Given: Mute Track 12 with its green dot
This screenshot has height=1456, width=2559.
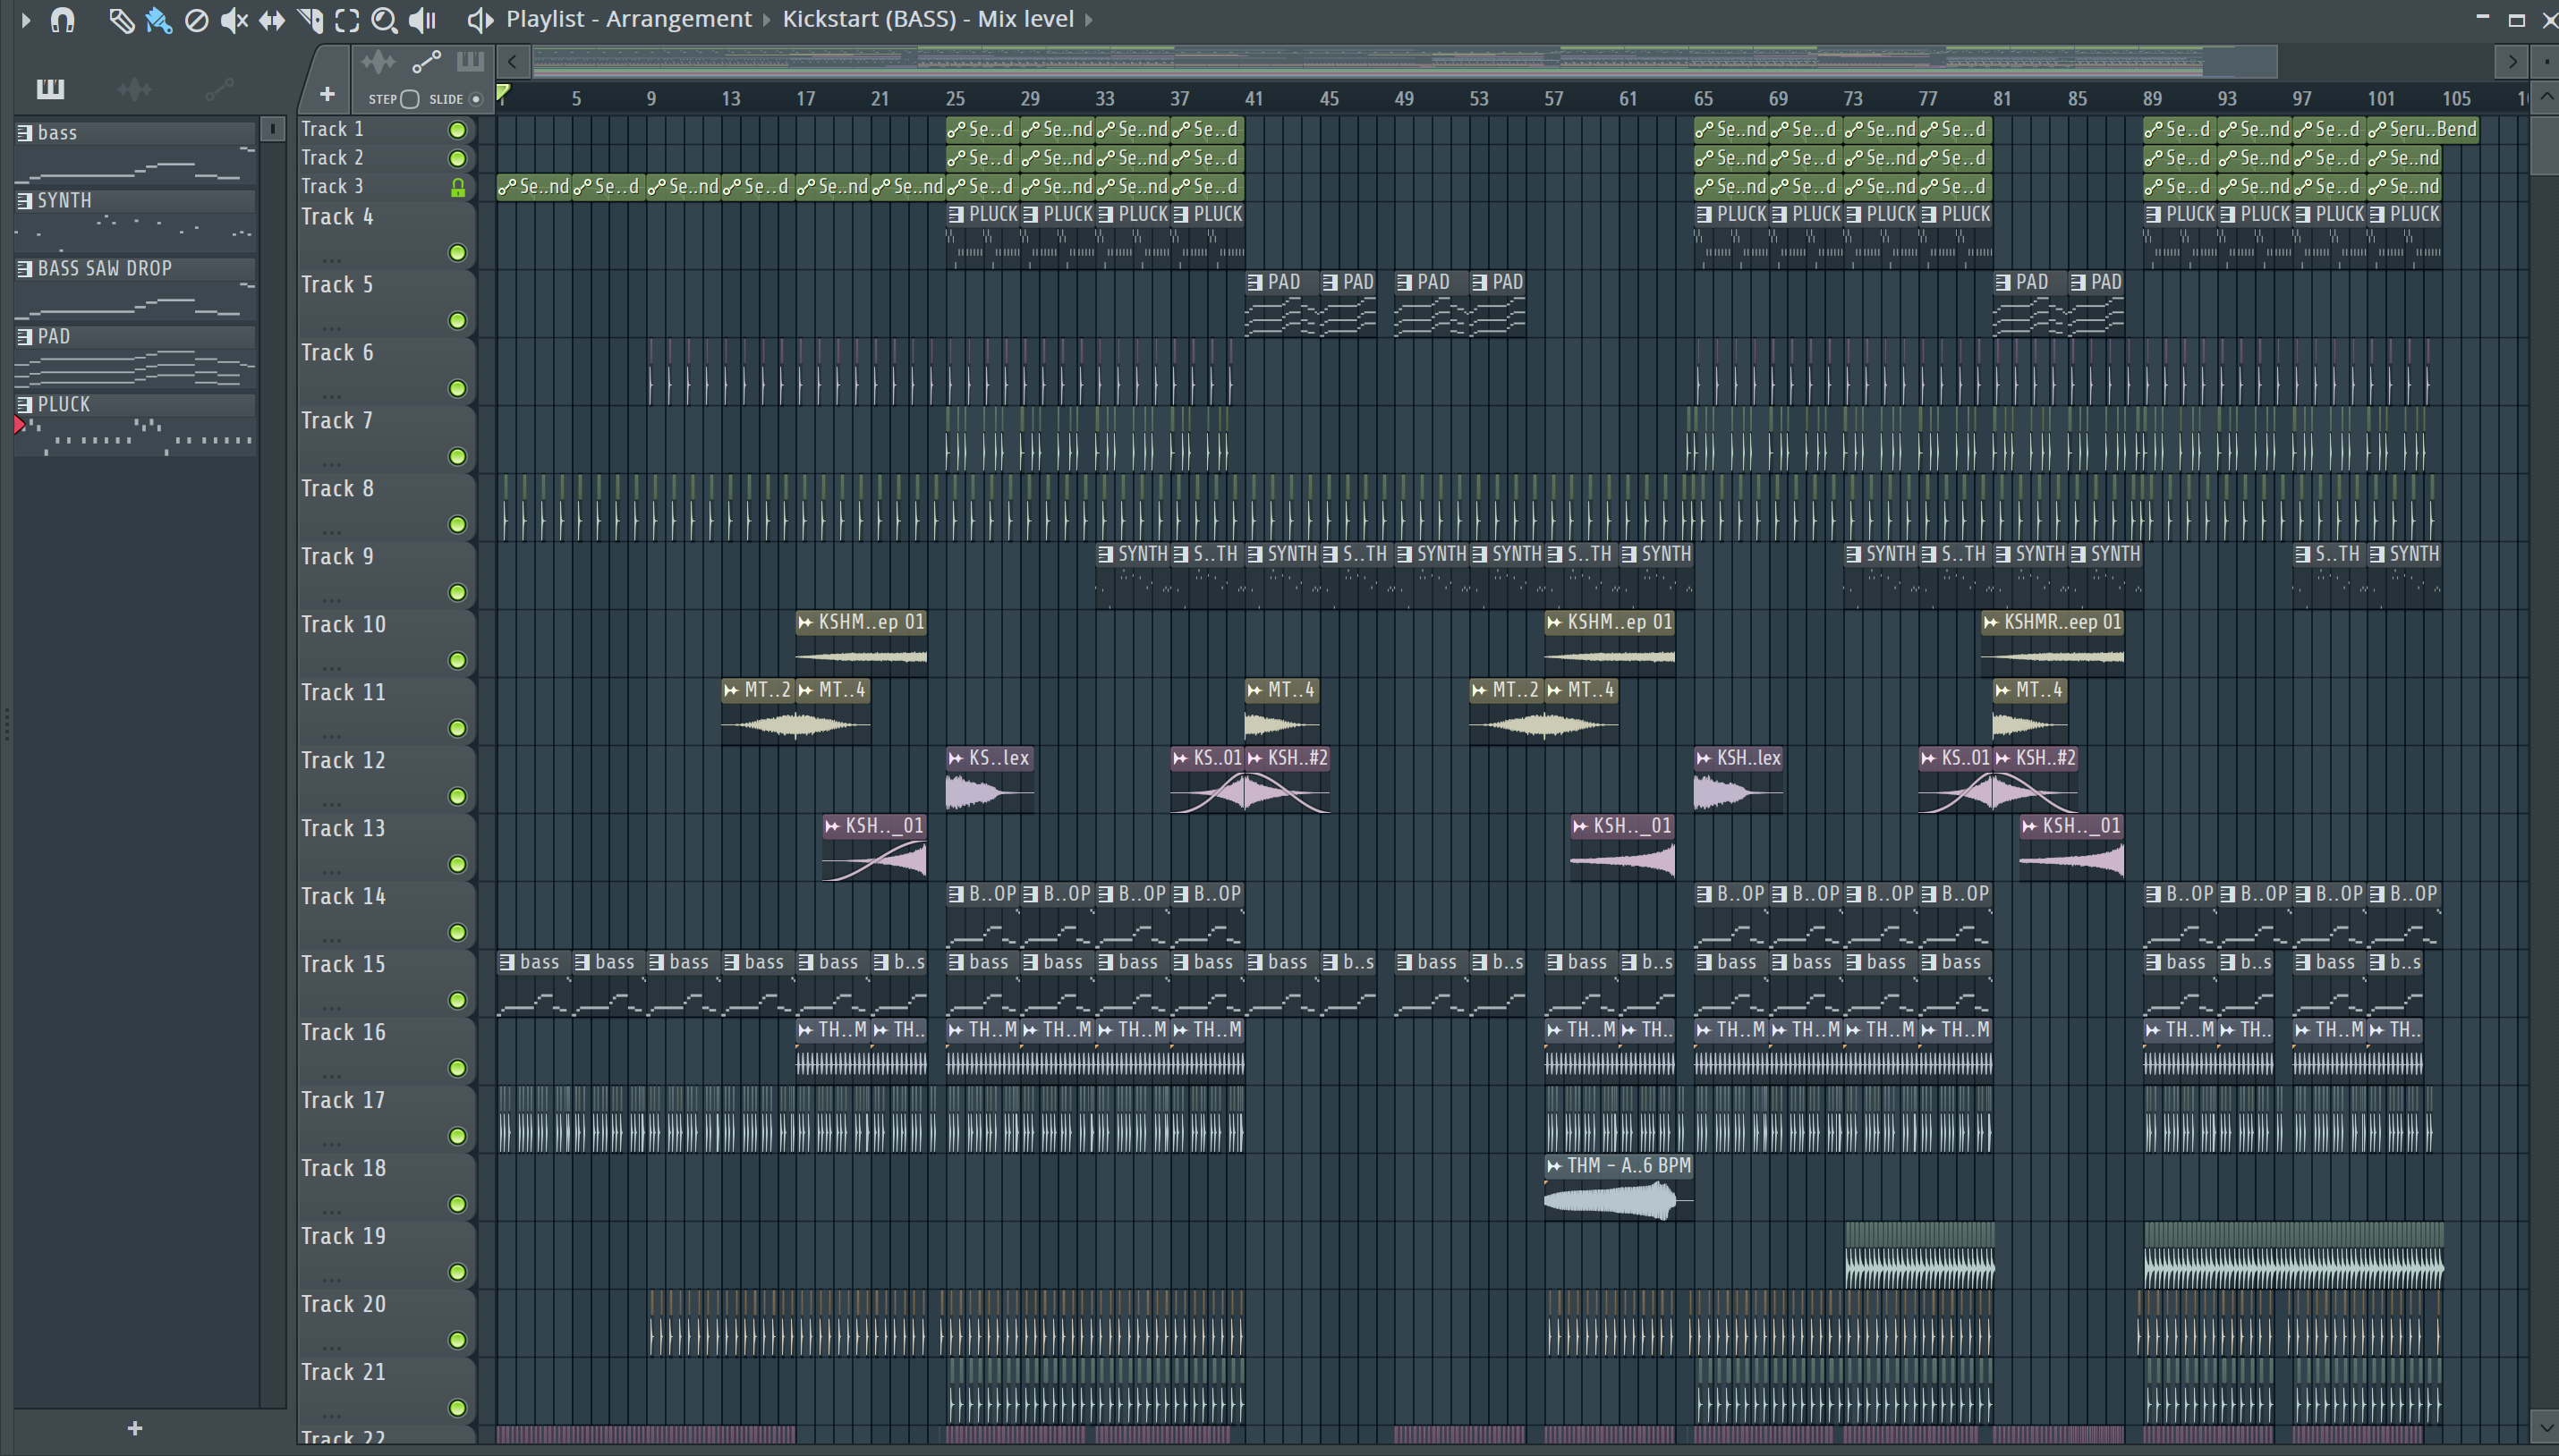Looking at the screenshot, I should click(x=457, y=796).
